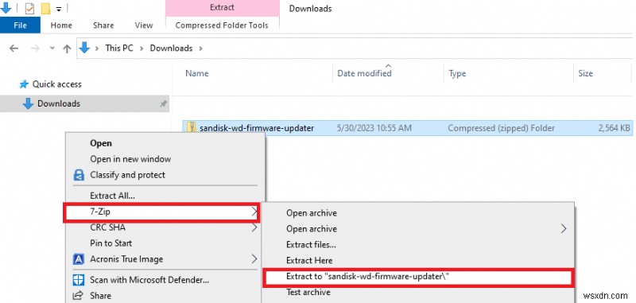Sort by the Type column header

(x=457, y=73)
